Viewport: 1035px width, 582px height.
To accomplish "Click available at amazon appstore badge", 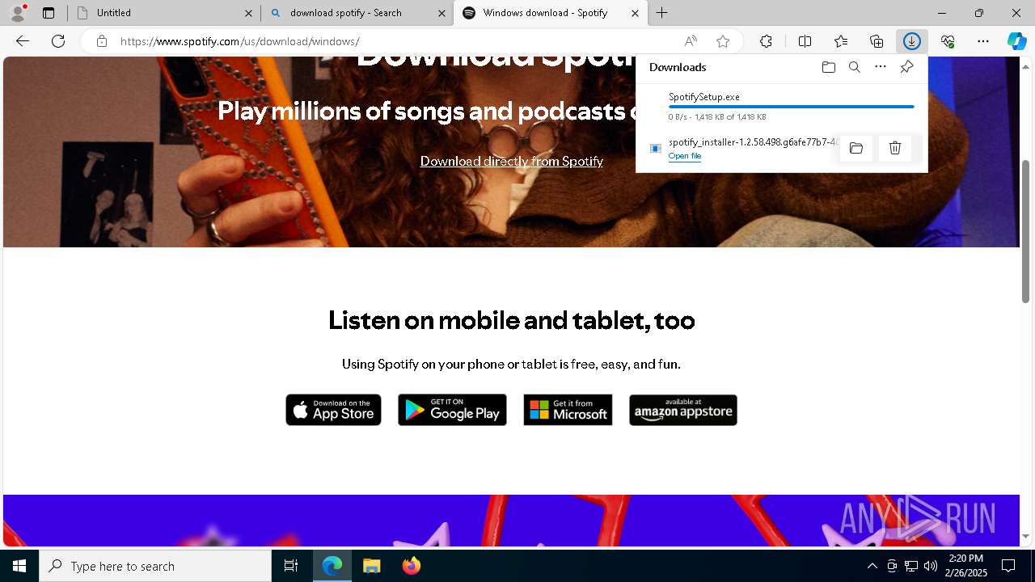I will coord(683,410).
